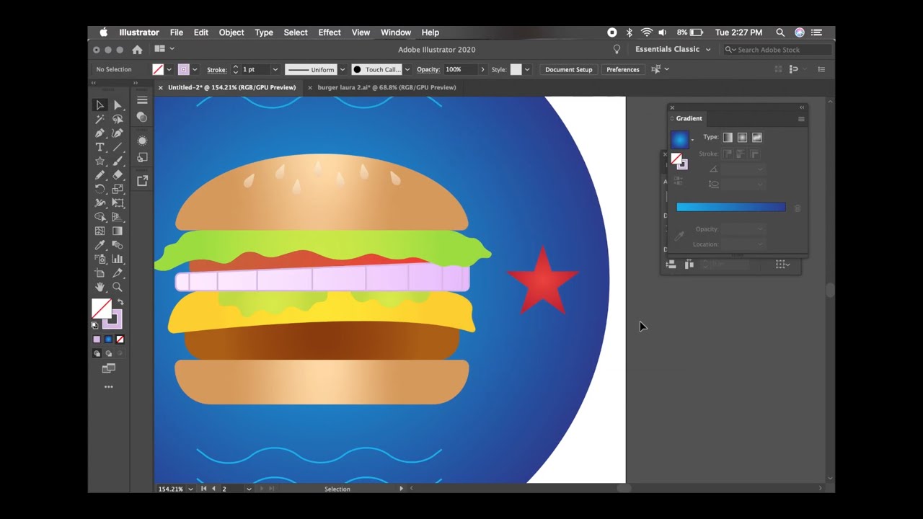The width and height of the screenshot is (923, 519).
Task: Select the Line Segment tool
Action: coord(118,147)
